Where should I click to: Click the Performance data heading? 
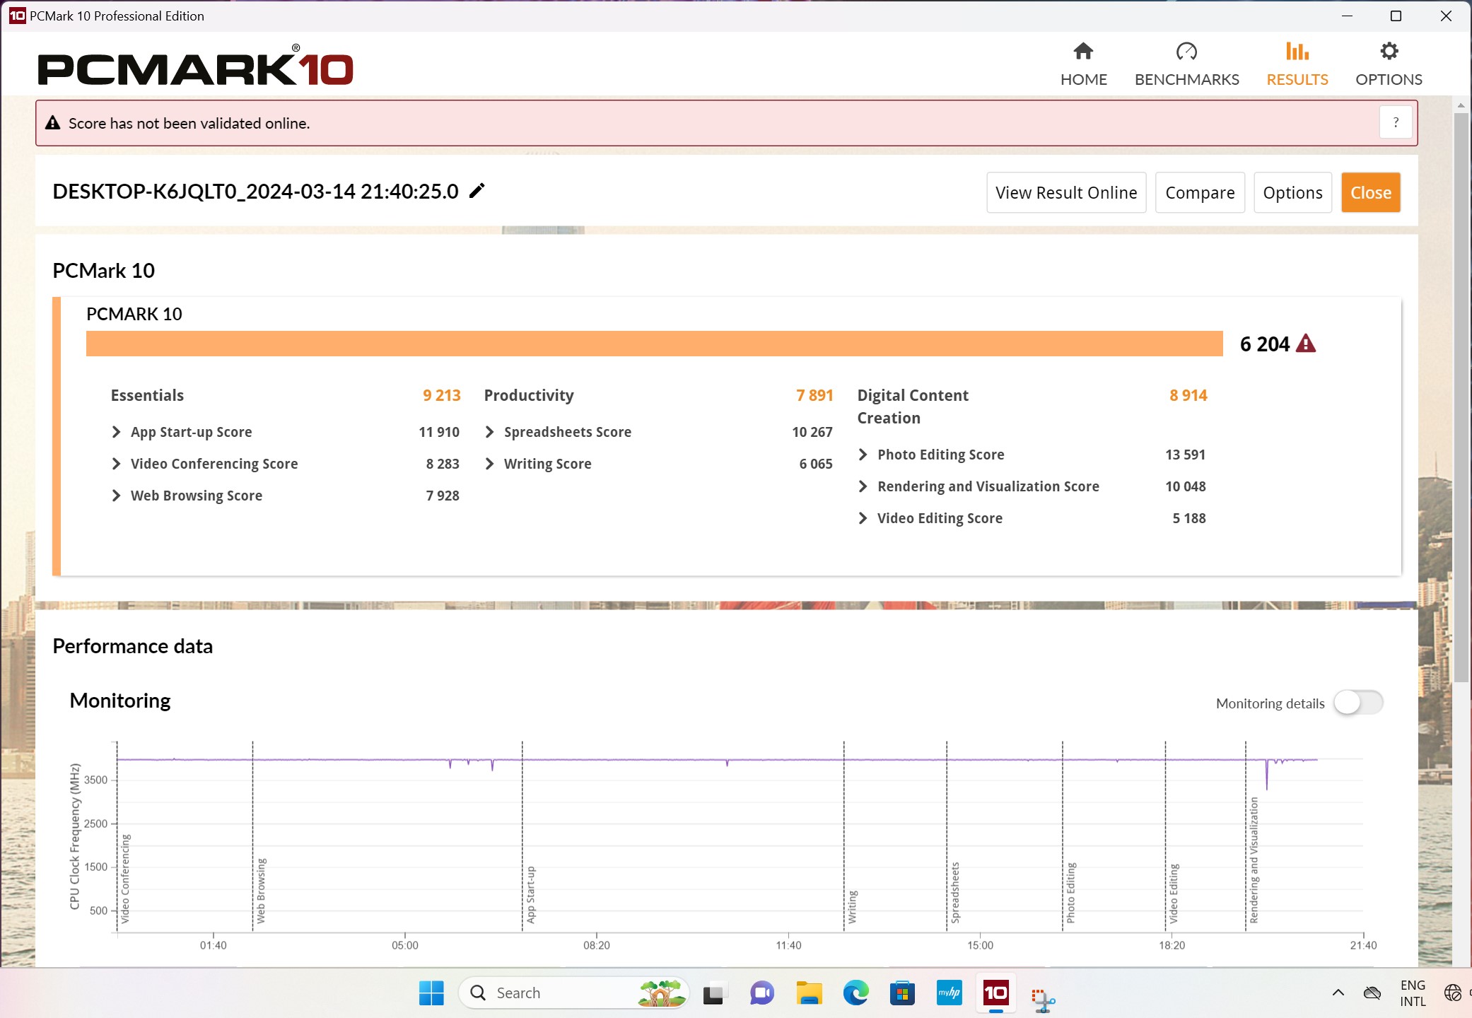coord(132,646)
